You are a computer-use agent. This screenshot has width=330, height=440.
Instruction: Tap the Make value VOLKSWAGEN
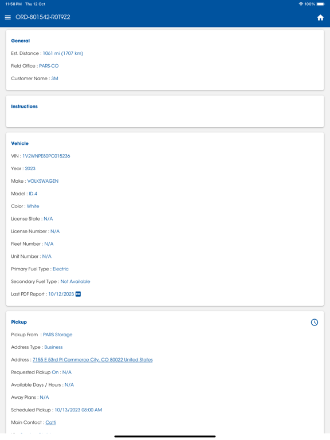(43, 181)
